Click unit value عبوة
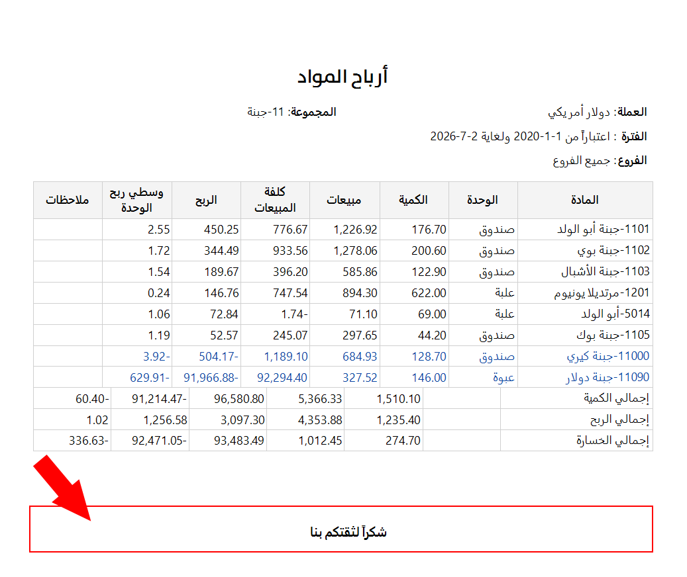 pyautogui.click(x=503, y=378)
